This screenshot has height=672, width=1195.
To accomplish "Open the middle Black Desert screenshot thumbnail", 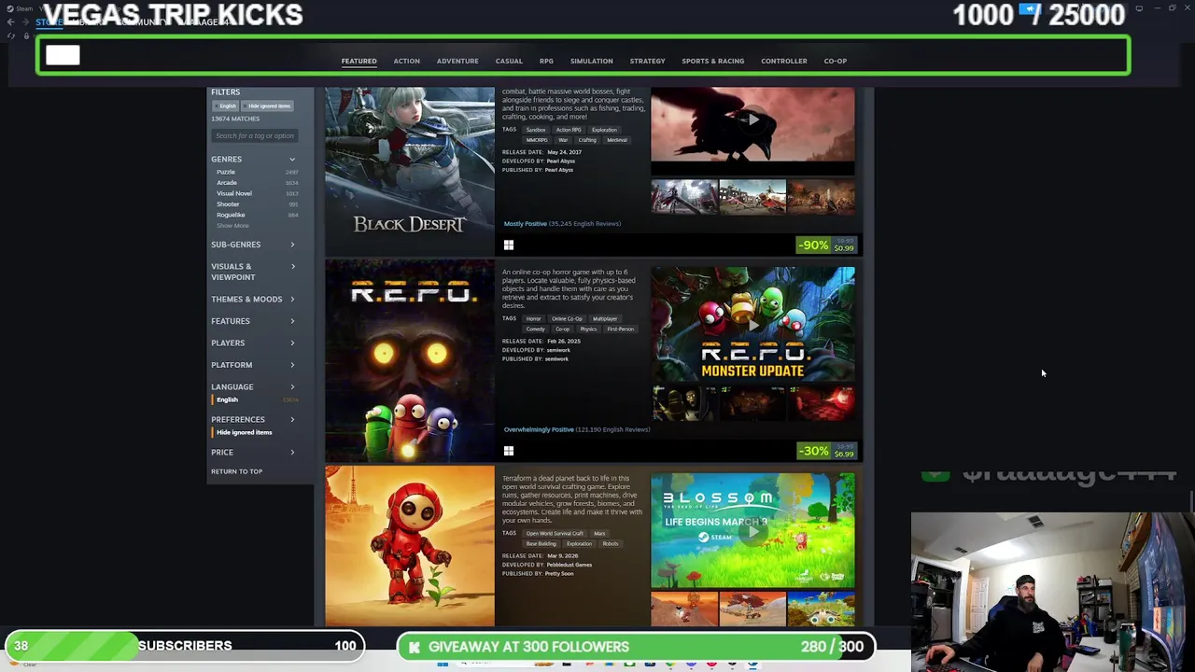I will point(752,197).
